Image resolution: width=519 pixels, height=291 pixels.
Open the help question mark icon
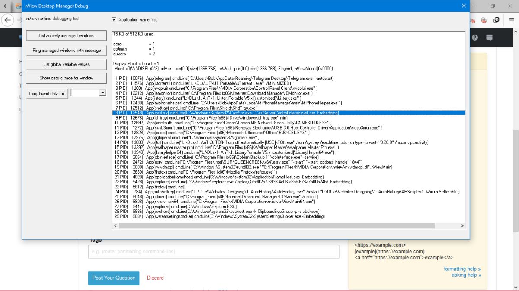coord(475,38)
